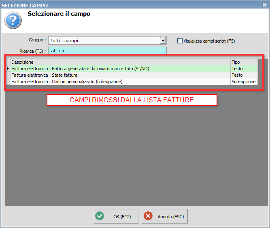Click the Ricerca (F3) search field

click(x=107, y=51)
